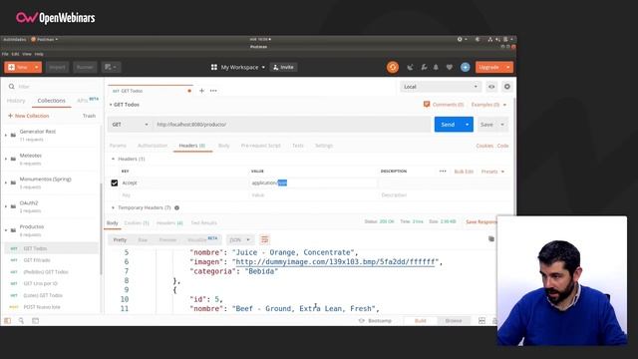Open the New button dropdown arrow
638x359 pixels.
tap(36, 67)
